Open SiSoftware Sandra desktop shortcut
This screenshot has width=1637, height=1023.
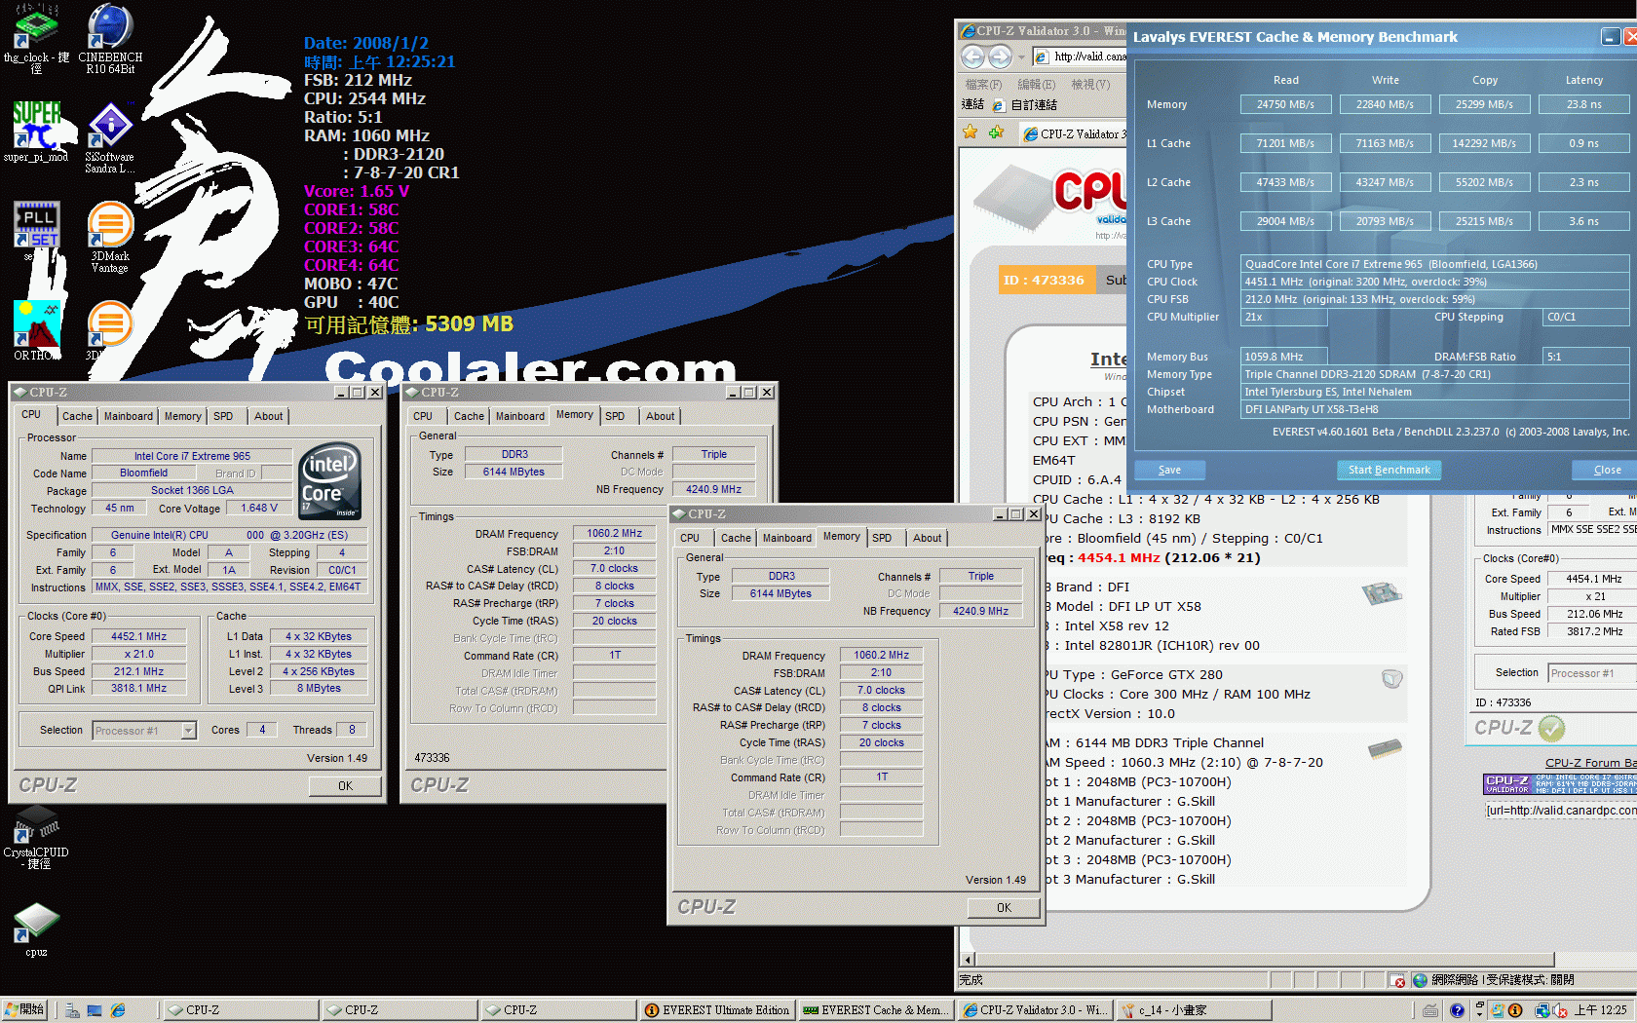(110, 137)
